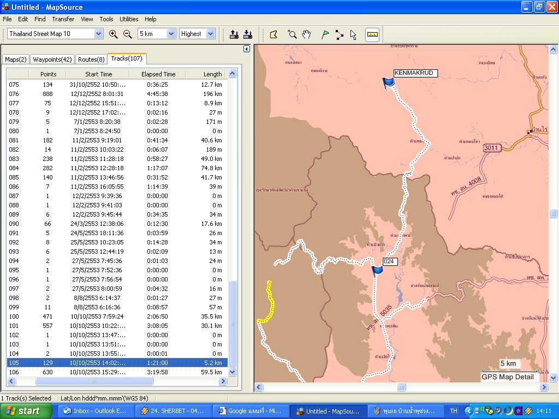Expand the Highest detail level dropdown
559x419 pixels.
click(211, 34)
